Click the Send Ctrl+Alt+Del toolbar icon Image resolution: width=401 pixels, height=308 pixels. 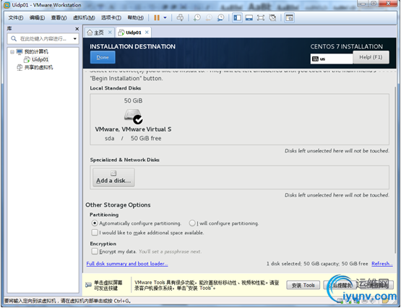[x=180, y=17]
